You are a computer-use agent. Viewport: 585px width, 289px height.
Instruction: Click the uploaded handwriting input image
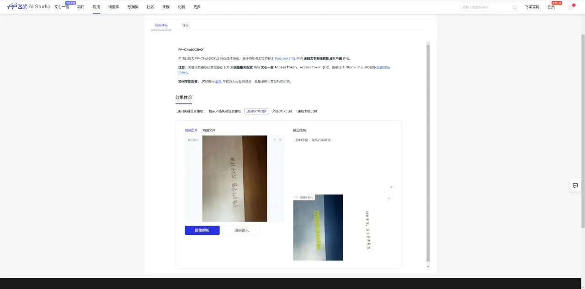(x=234, y=179)
